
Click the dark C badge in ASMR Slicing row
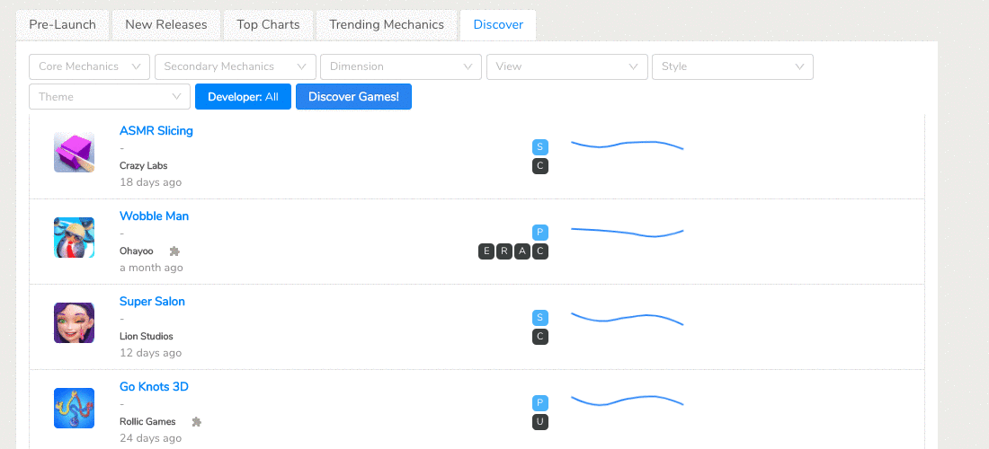[x=540, y=166]
